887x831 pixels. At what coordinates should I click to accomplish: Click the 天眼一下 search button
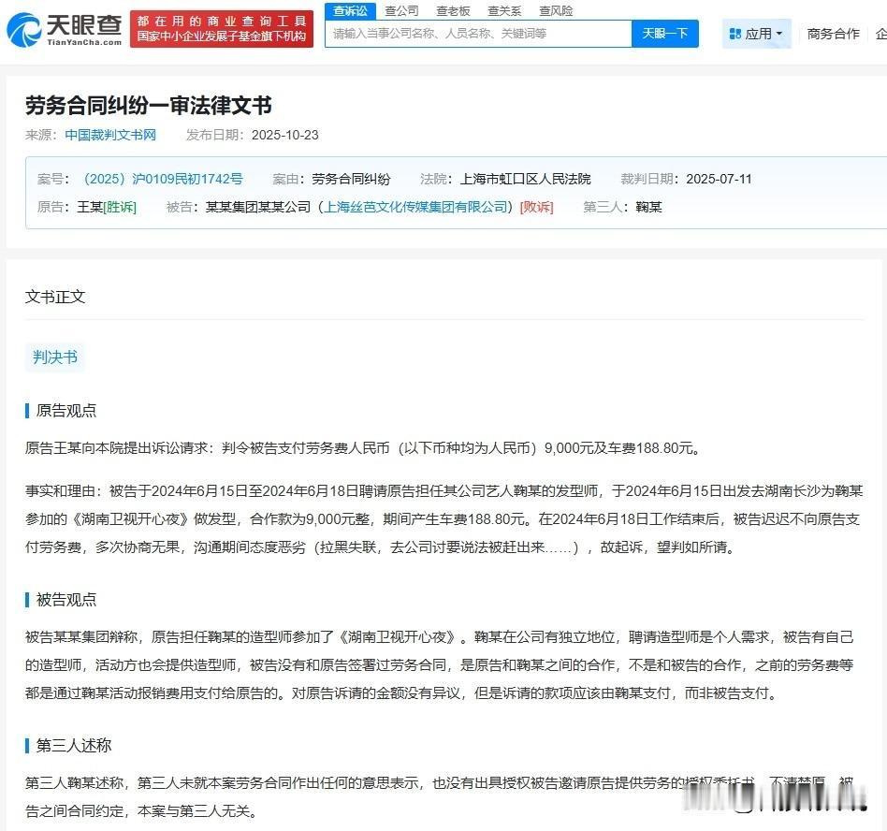click(665, 33)
